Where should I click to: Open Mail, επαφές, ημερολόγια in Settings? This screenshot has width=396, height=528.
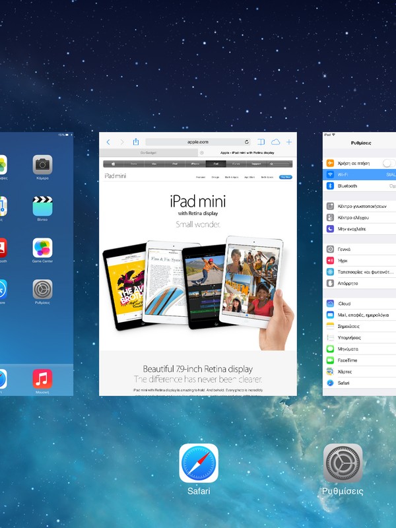(359, 315)
